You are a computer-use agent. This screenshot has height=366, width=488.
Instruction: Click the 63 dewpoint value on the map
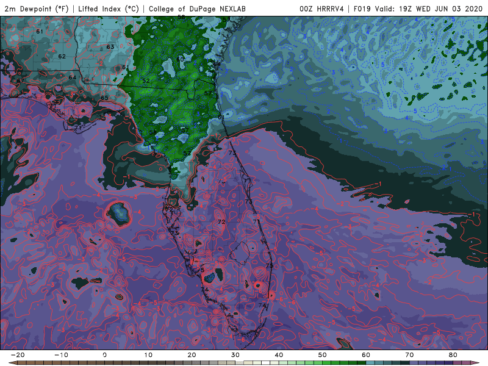(x=110, y=47)
